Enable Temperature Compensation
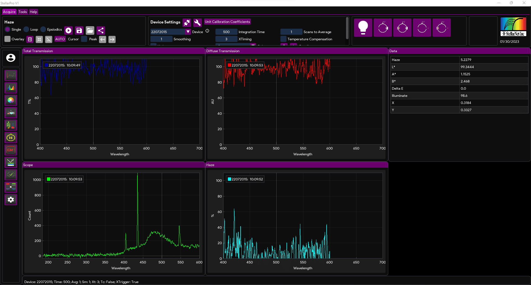531x285 pixels. pos(283,39)
